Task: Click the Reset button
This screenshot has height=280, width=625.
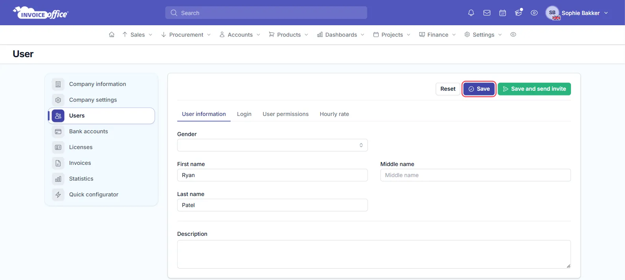Action: click(448, 89)
